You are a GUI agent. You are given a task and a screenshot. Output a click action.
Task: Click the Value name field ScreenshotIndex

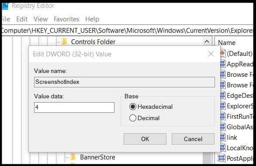click(x=125, y=82)
